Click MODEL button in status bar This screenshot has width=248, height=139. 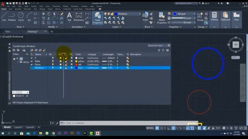[x=150, y=128]
